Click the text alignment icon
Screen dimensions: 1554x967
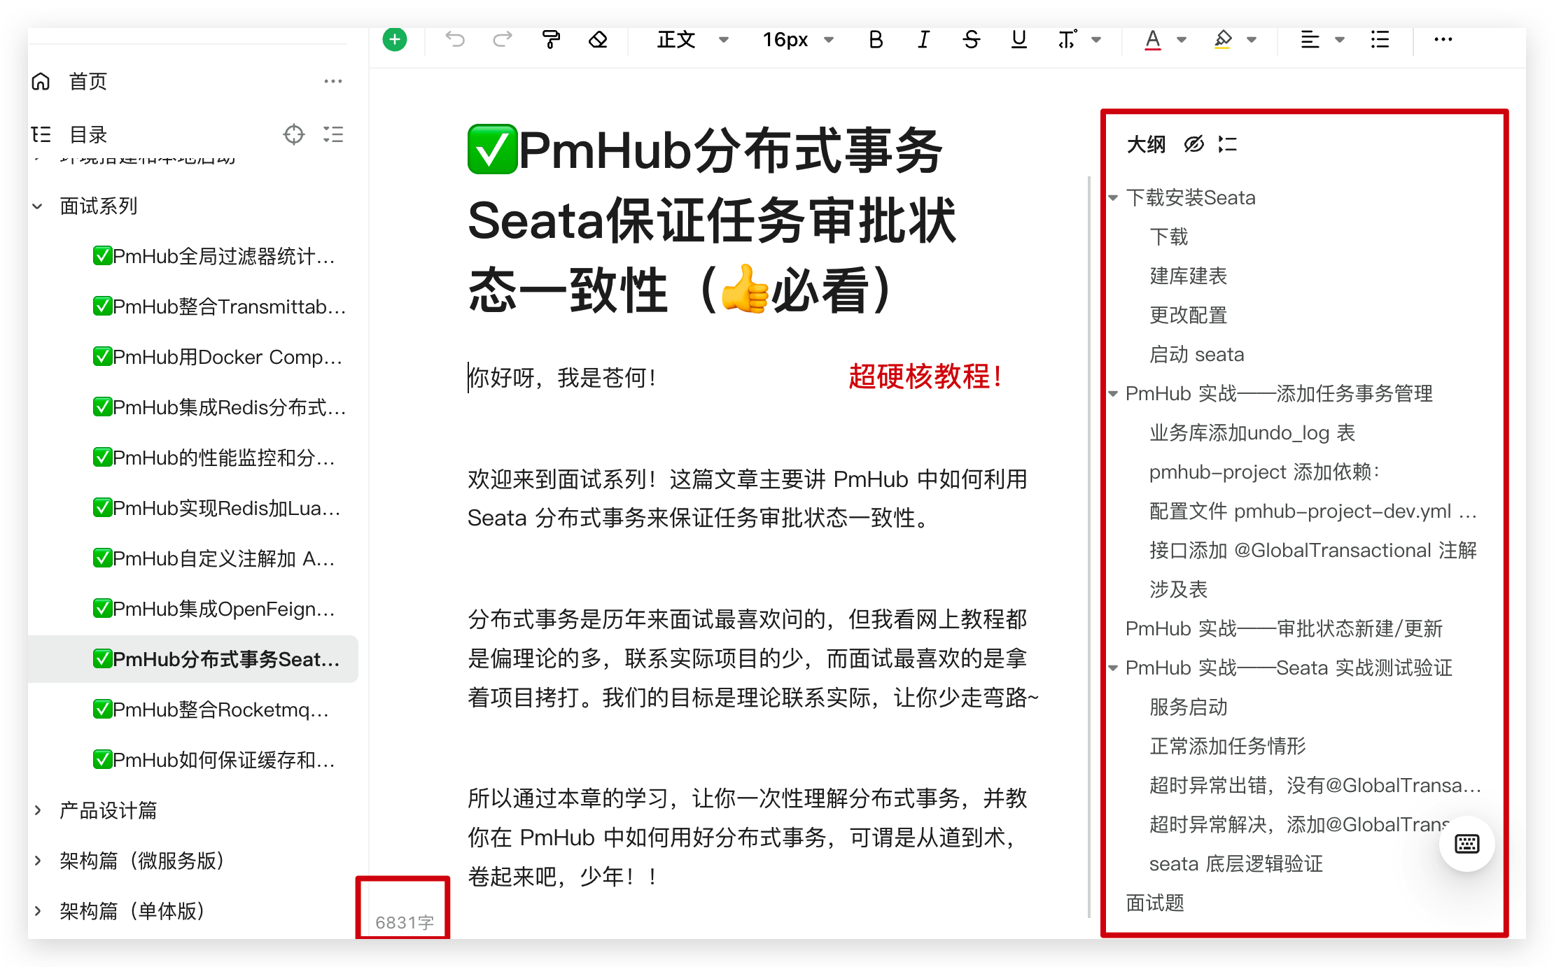1310,40
